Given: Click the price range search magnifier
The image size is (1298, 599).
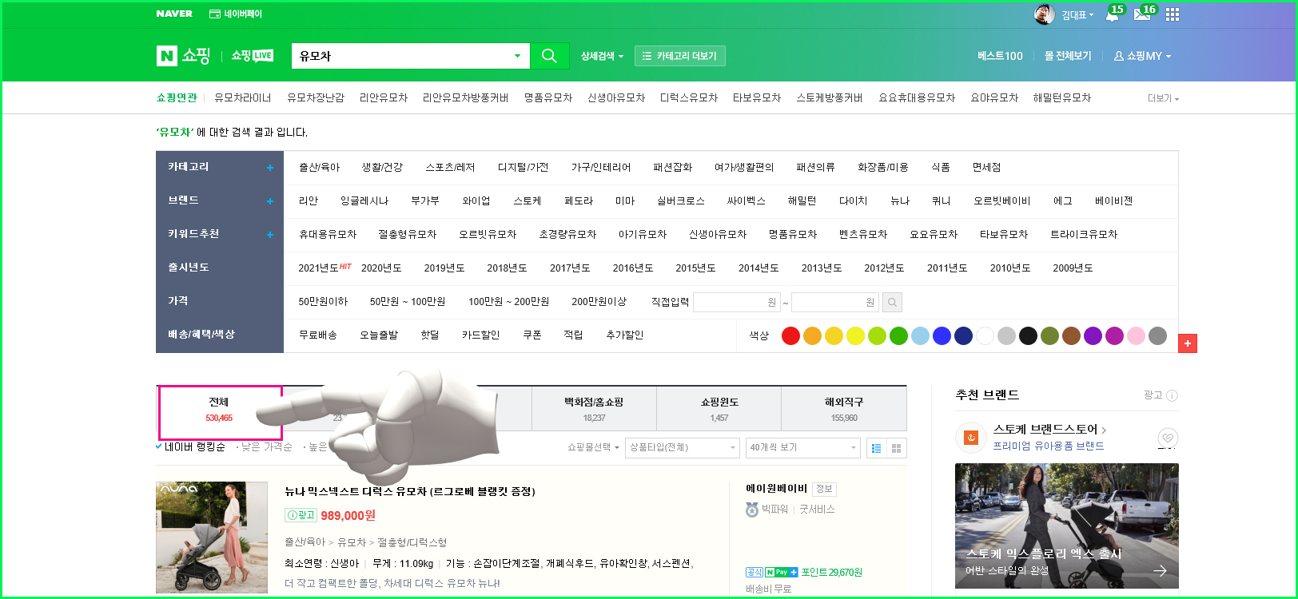Looking at the screenshot, I should [893, 302].
